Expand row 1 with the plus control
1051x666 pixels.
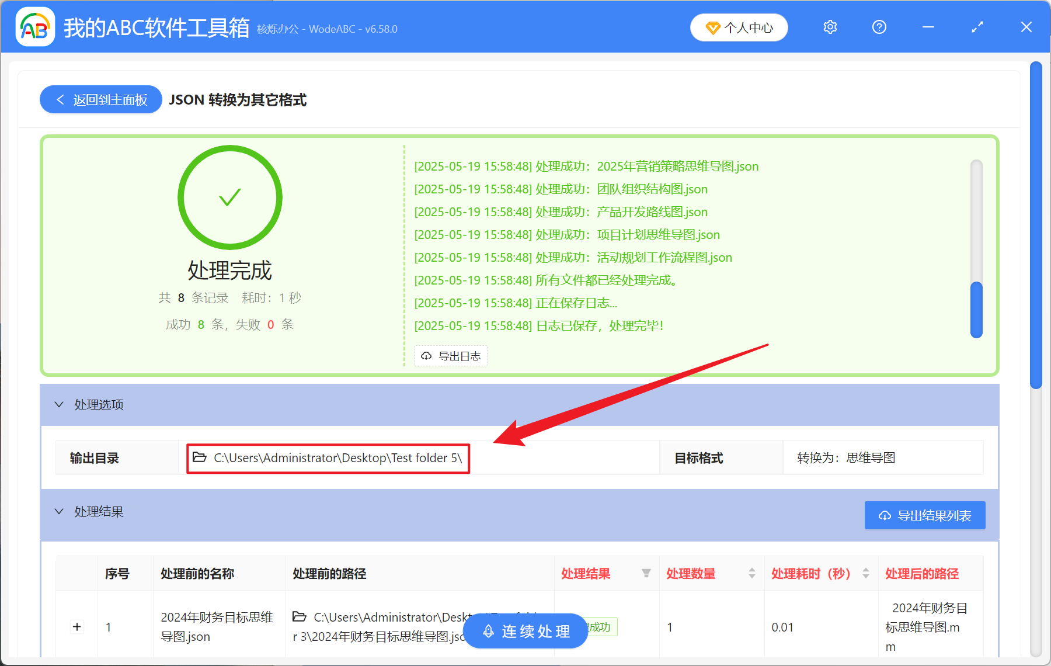(x=76, y=626)
